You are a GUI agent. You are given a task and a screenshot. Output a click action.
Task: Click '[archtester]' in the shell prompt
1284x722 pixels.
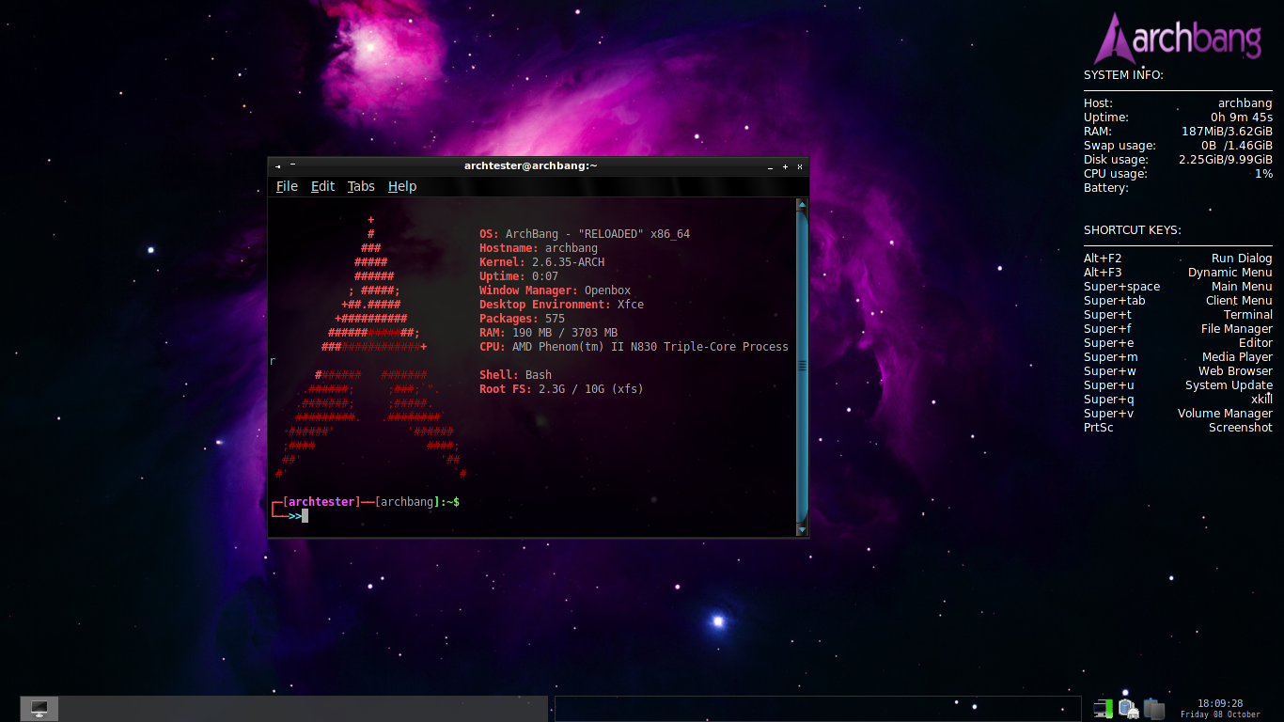321,502
